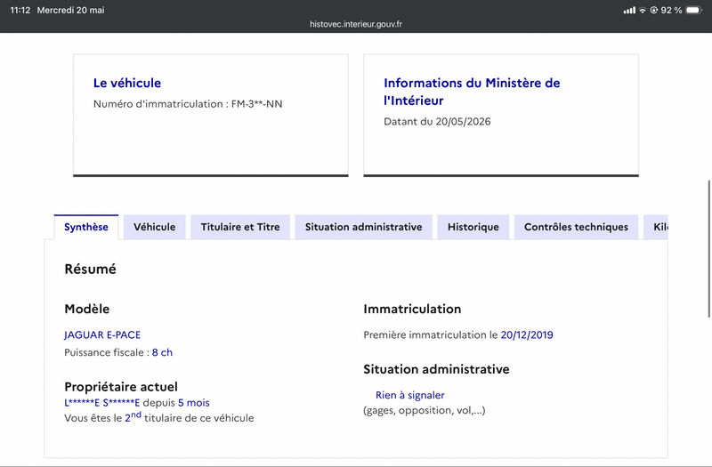712x467 pixels.
Task: Click the page vertical scrollbar
Action: click(x=708, y=249)
